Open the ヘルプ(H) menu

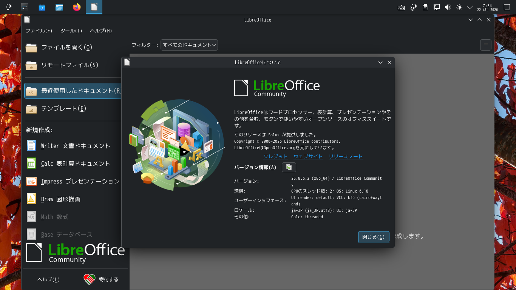pyautogui.click(x=100, y=31)
